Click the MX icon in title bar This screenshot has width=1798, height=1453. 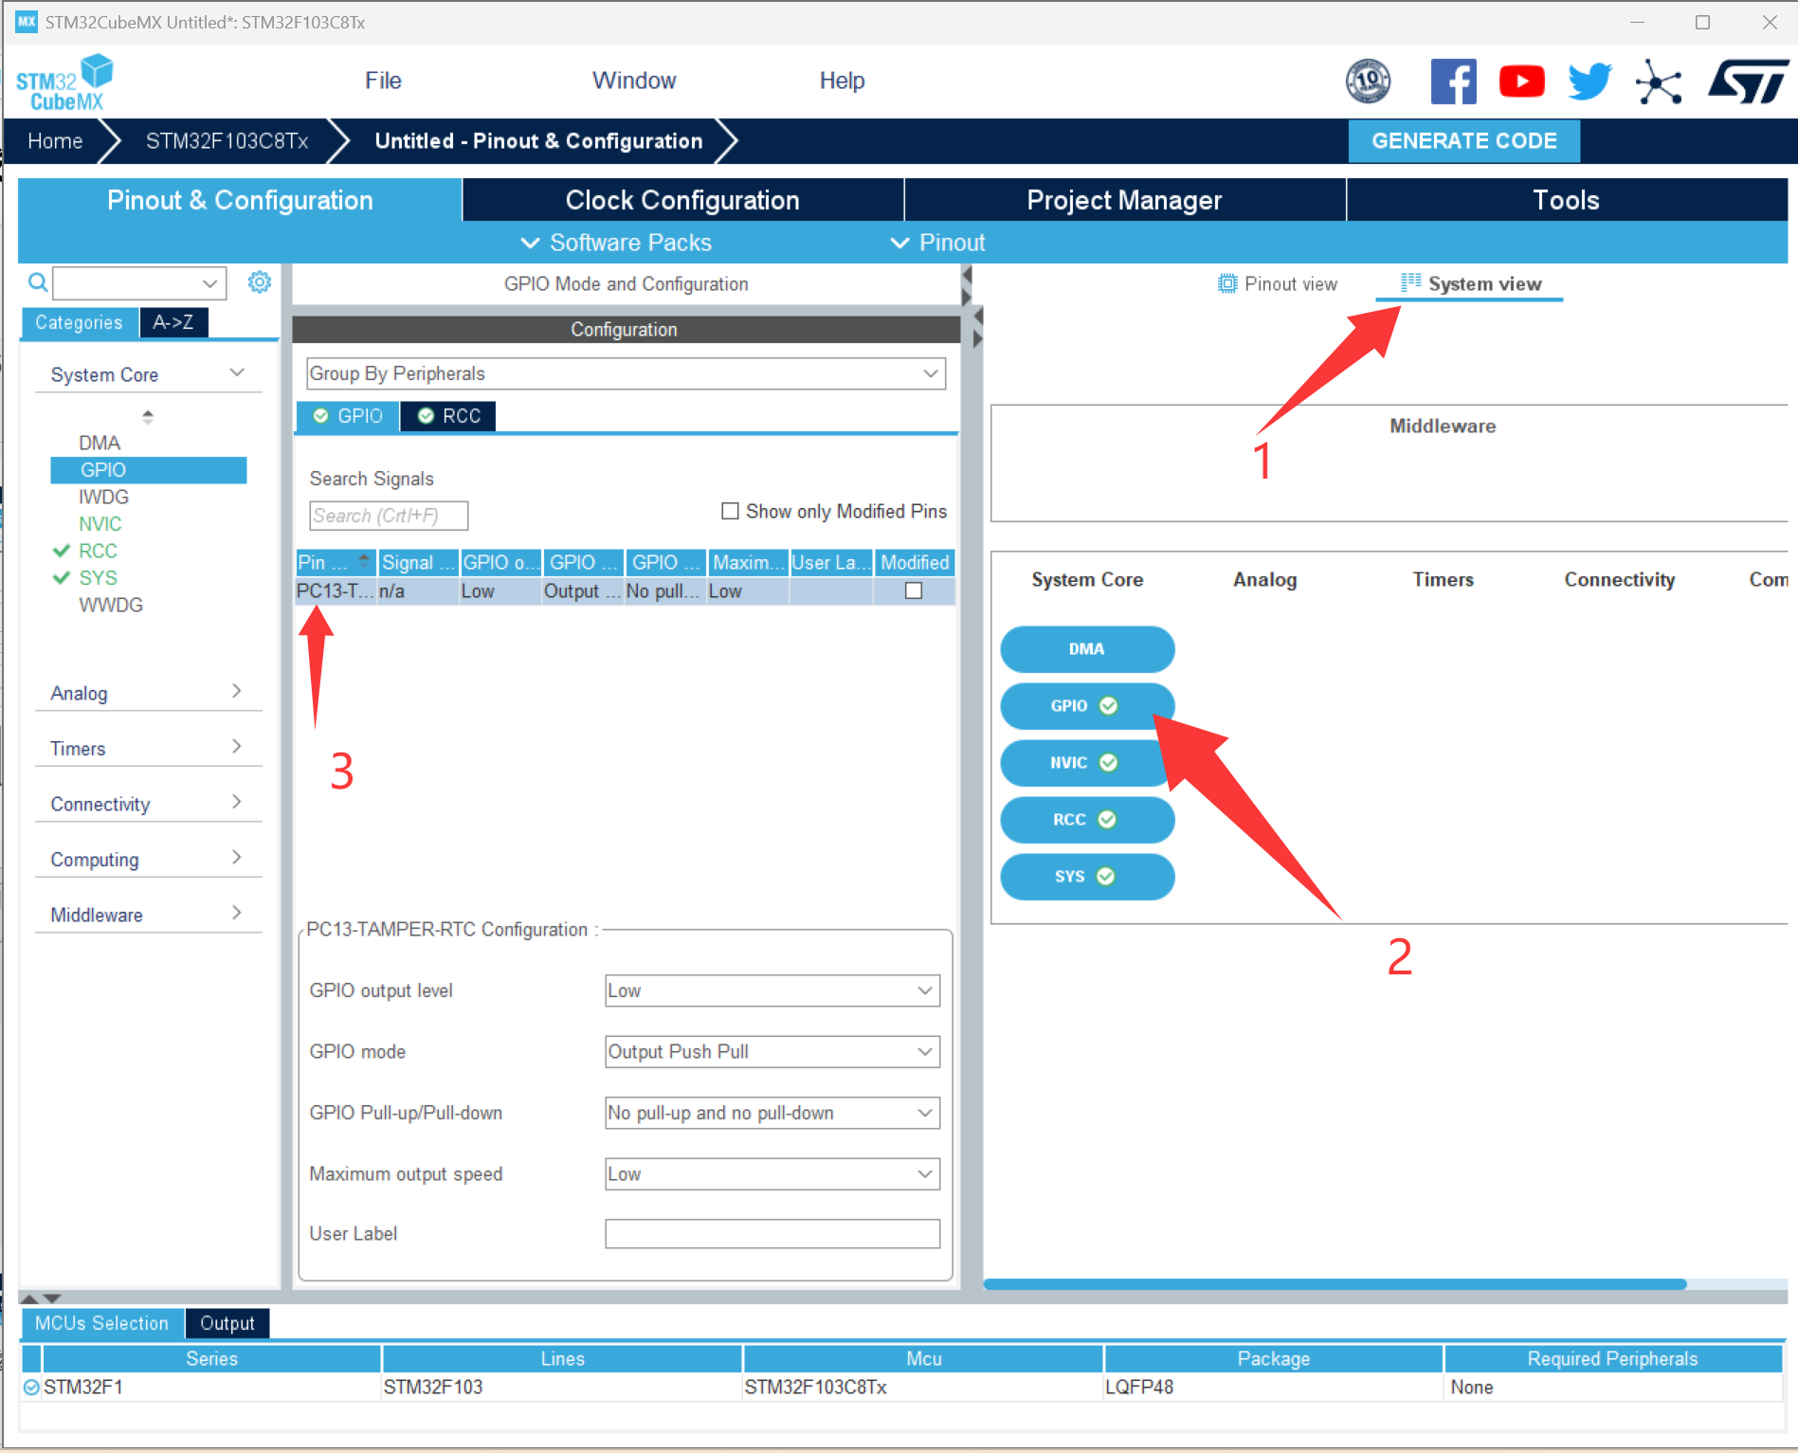click(x=26, y=22)
